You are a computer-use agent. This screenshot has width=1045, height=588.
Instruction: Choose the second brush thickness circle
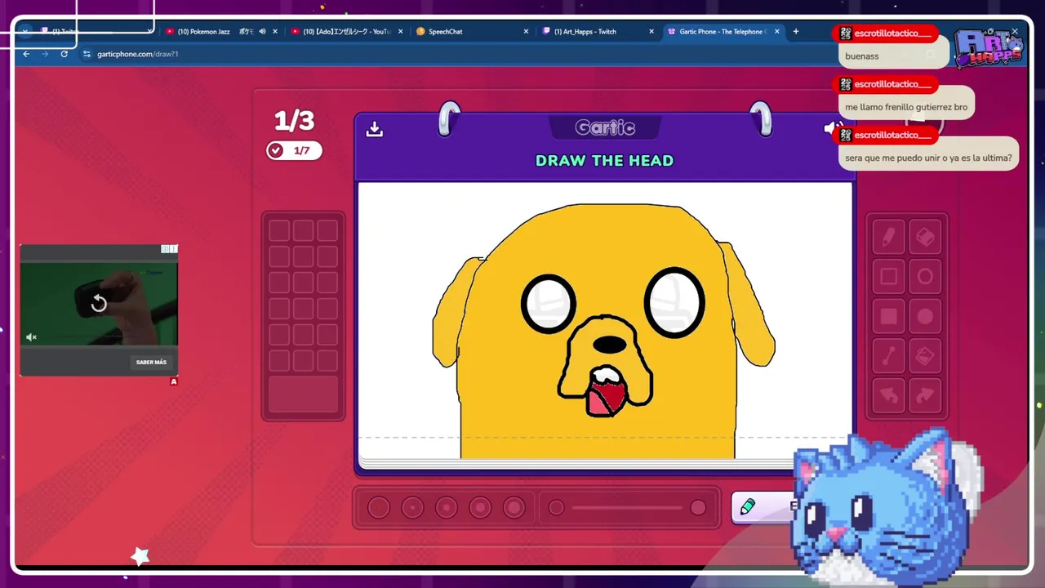(412, 508)
